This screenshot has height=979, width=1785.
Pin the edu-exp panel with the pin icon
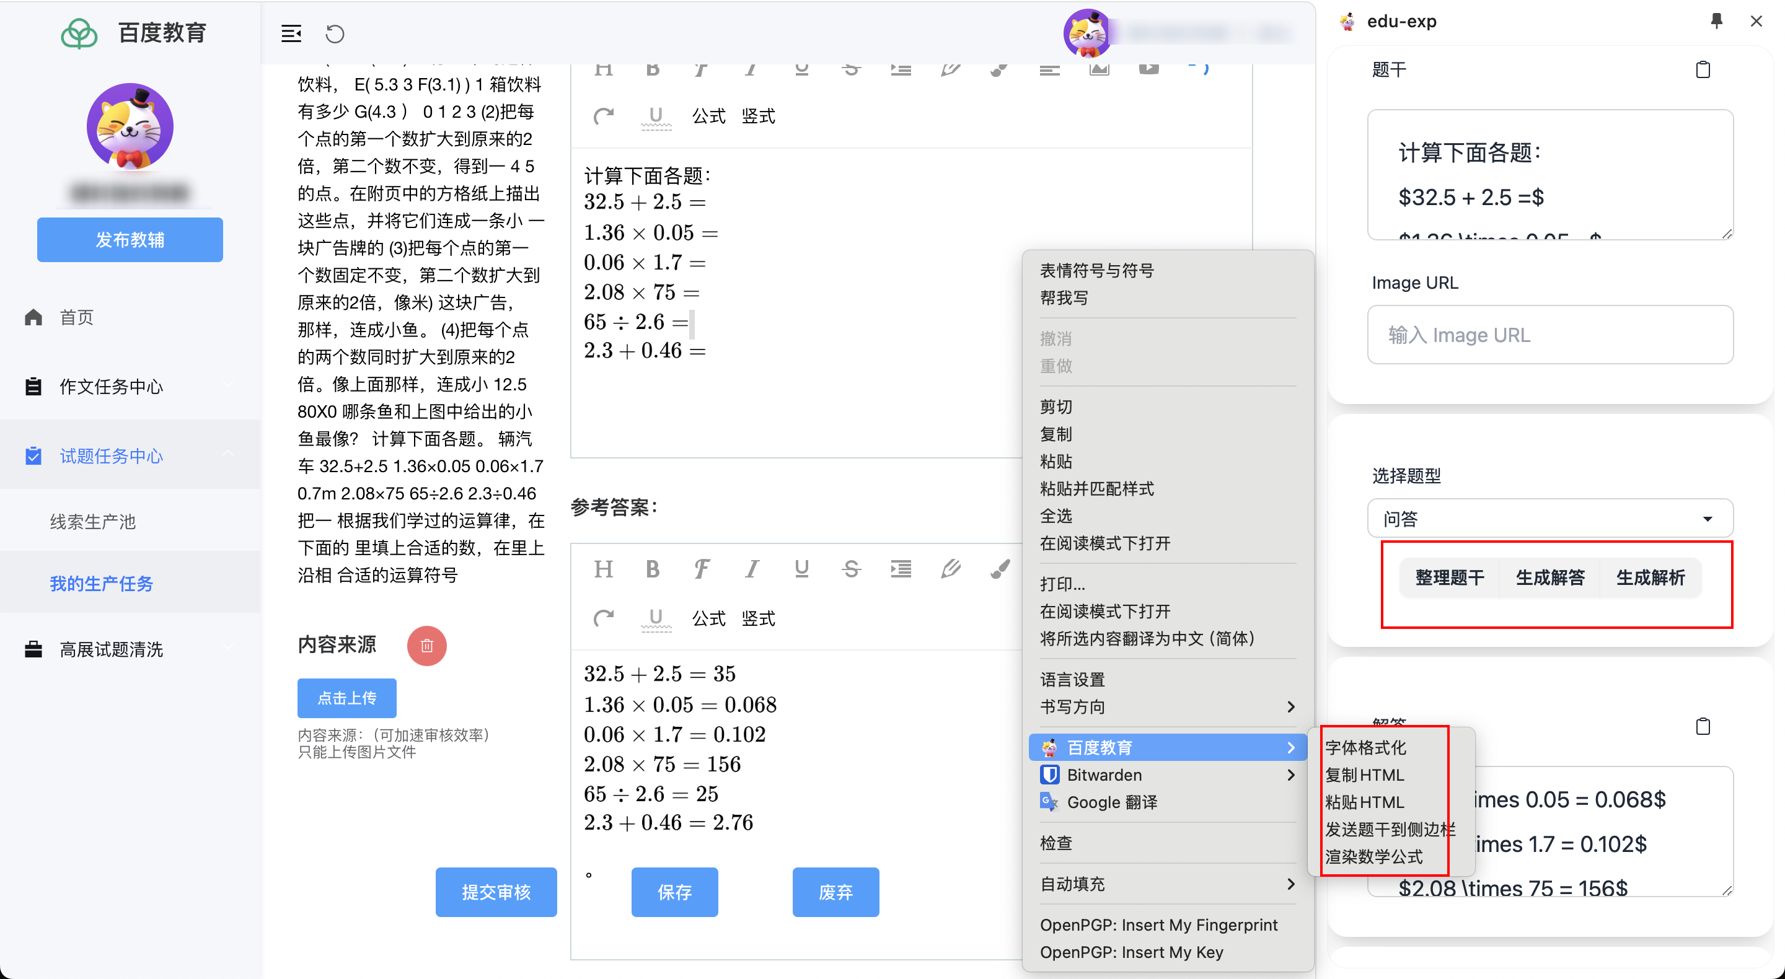point(1716,20)
